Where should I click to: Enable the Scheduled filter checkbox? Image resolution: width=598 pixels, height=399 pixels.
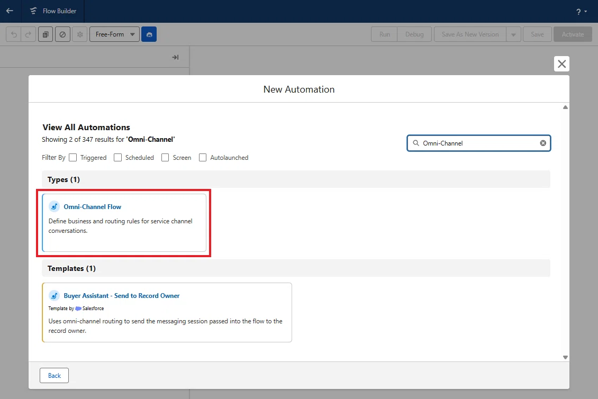point(118,158)
